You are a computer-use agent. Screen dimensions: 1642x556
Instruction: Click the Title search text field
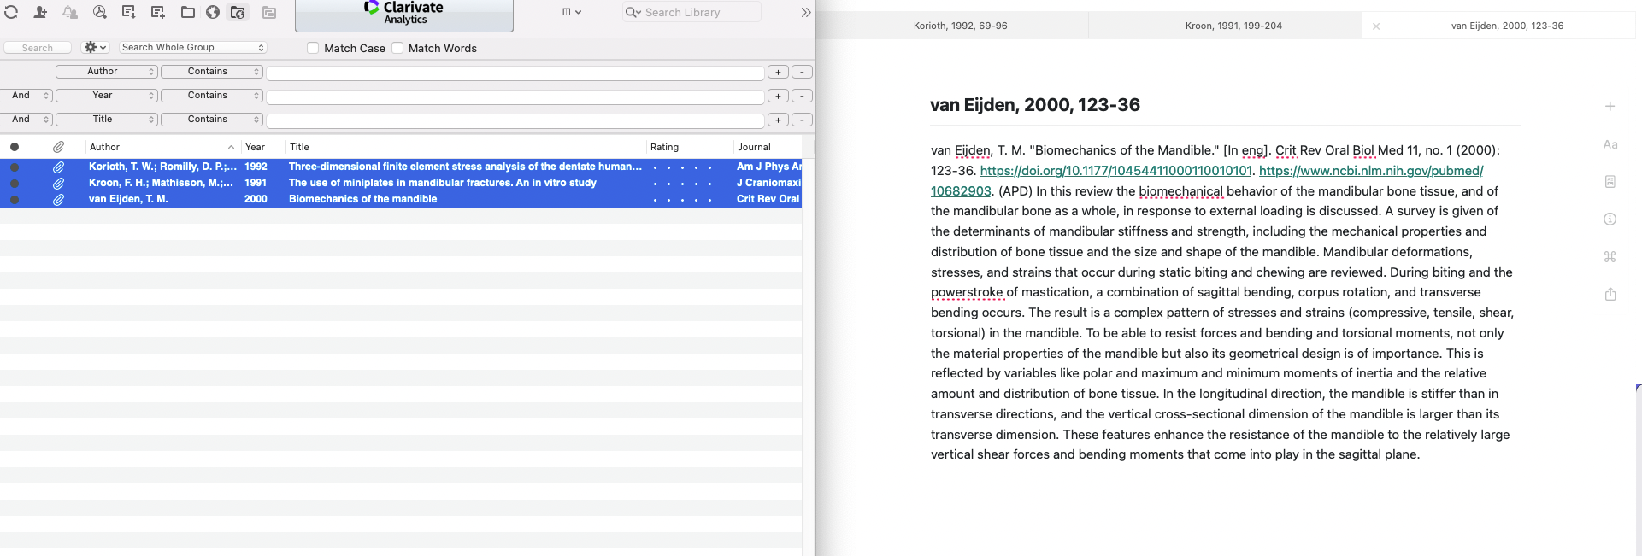click(x=515, y=120)
